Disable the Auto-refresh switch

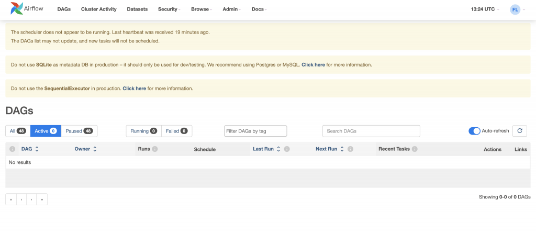click(x=474, y=131)
